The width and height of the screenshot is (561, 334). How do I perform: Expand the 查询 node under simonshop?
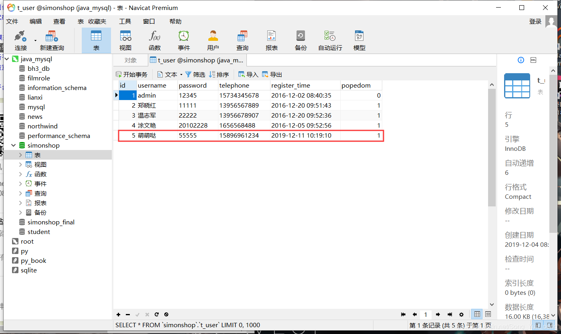click(x=21, y=194)
